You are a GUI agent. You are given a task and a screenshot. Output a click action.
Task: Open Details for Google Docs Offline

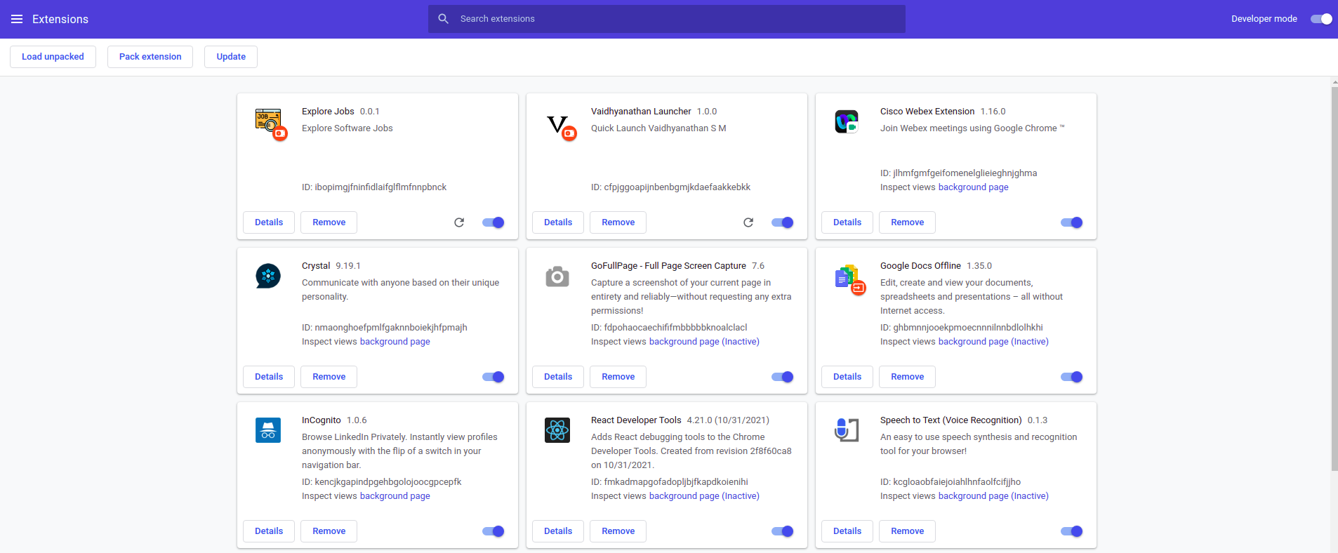coord(847,377)
